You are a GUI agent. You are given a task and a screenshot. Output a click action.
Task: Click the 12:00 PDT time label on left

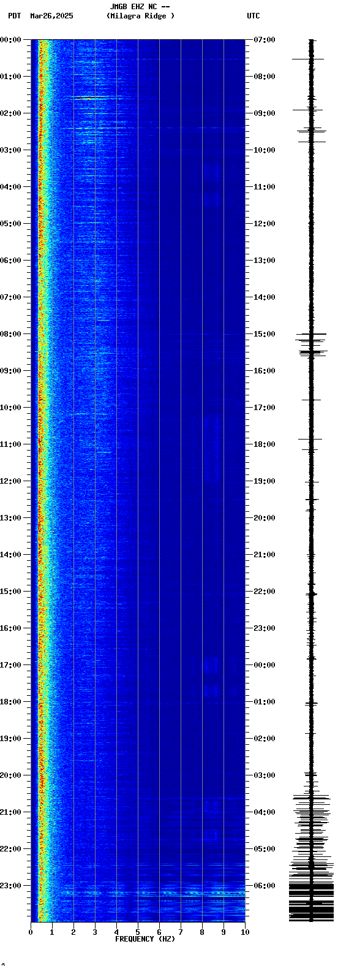(10, 481)
